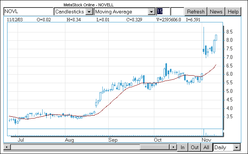Screen dimensions: 248x154
Task: Click the 7.0 price axis label
Action: tap(229, 57)
